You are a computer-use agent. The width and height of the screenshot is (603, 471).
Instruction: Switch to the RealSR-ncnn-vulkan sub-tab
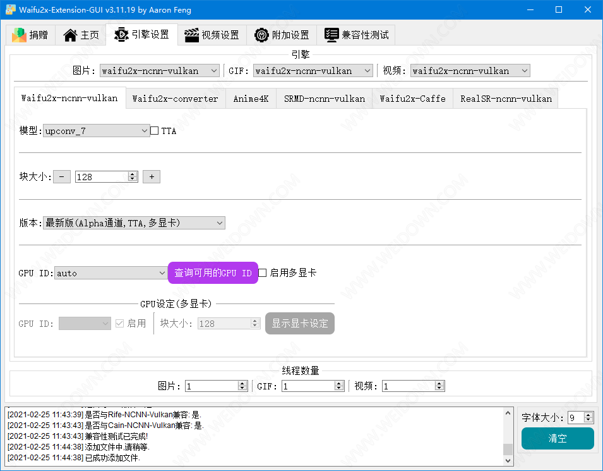[x=506, y=99]
